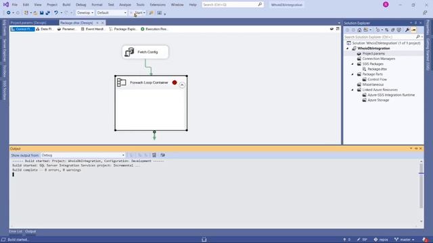Viewport: 433px width, 243px height.
Task: Open the File menu
Action: pos(15,5)
